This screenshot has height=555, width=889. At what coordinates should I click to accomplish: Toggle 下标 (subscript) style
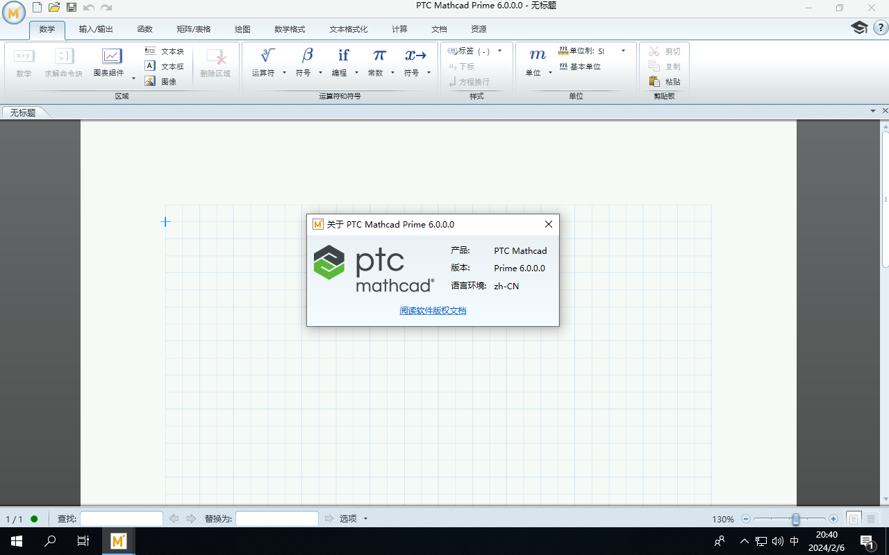(460, 66)
